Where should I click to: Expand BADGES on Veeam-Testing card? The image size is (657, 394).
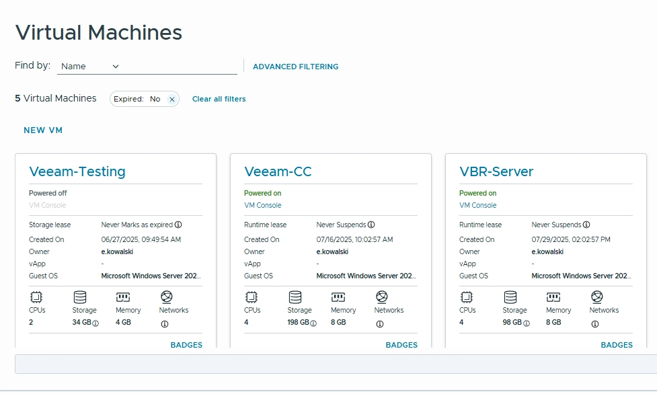(186, 345)
